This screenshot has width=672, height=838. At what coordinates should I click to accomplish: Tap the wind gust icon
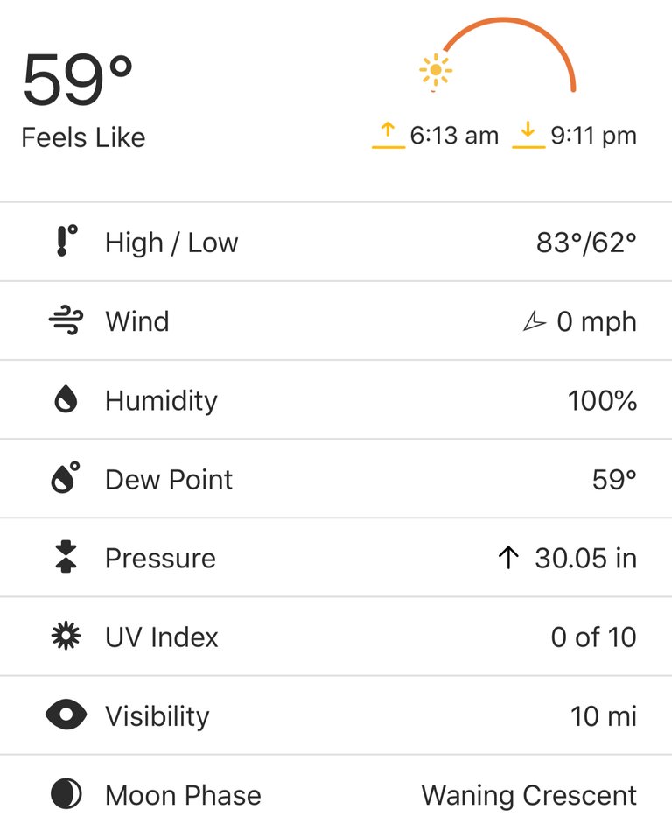click(x=66, y=320)
